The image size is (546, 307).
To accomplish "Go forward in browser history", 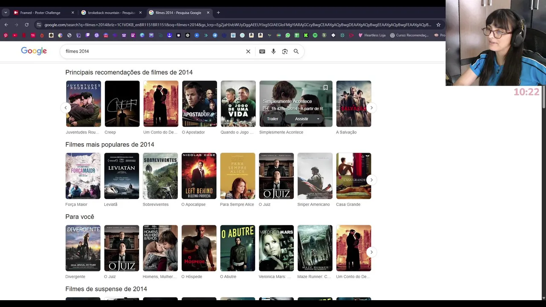I will tap(16, 25).
